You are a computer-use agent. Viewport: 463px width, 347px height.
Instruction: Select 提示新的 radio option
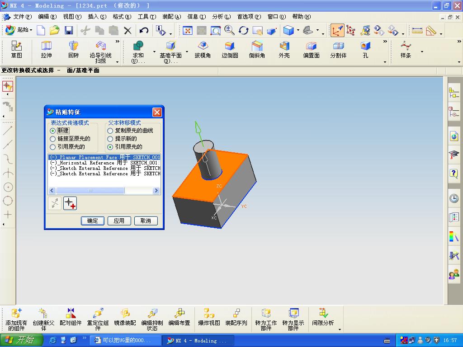(110, 139)
